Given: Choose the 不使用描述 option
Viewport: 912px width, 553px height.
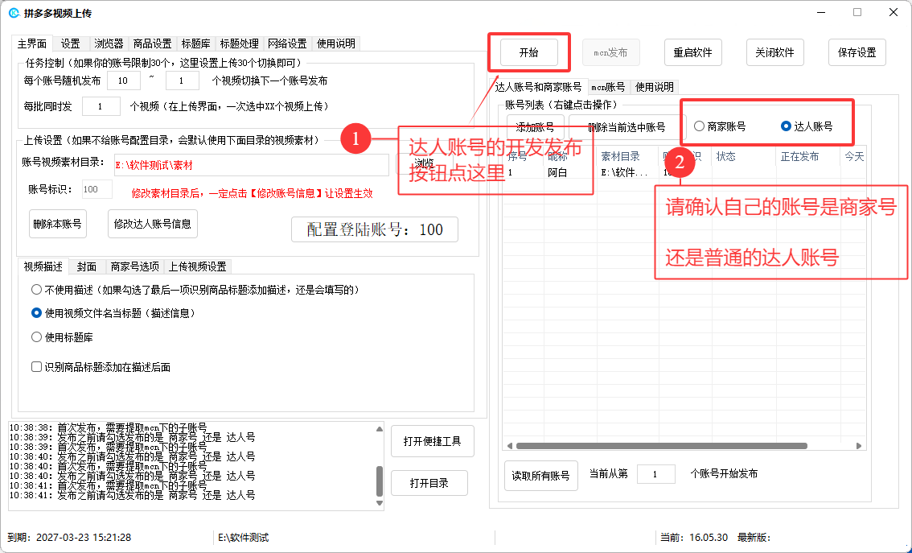Looking at the screenshot, I should pyautogui.click(x=195, y=290).
